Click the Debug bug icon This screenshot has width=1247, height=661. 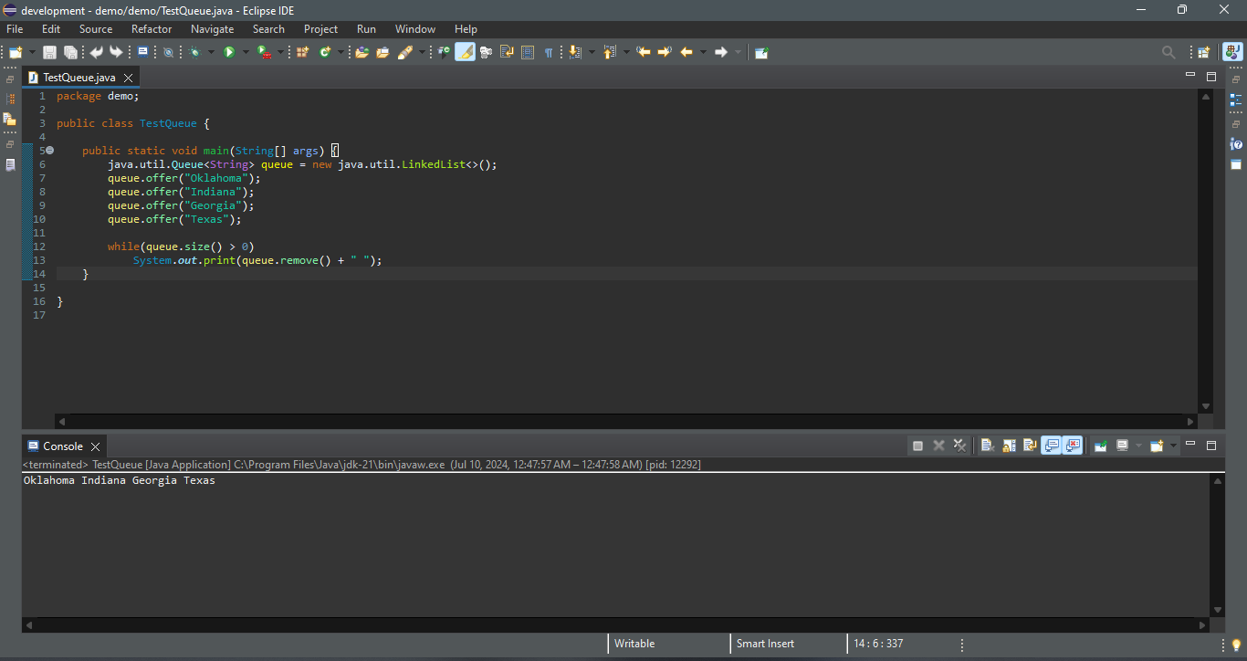(x=194, y=53)
